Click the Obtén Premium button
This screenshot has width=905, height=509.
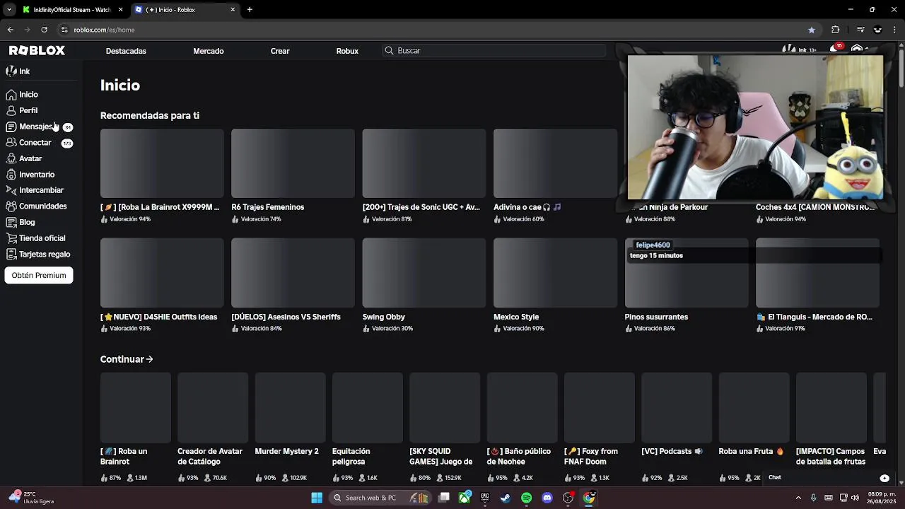click(39, 275)
